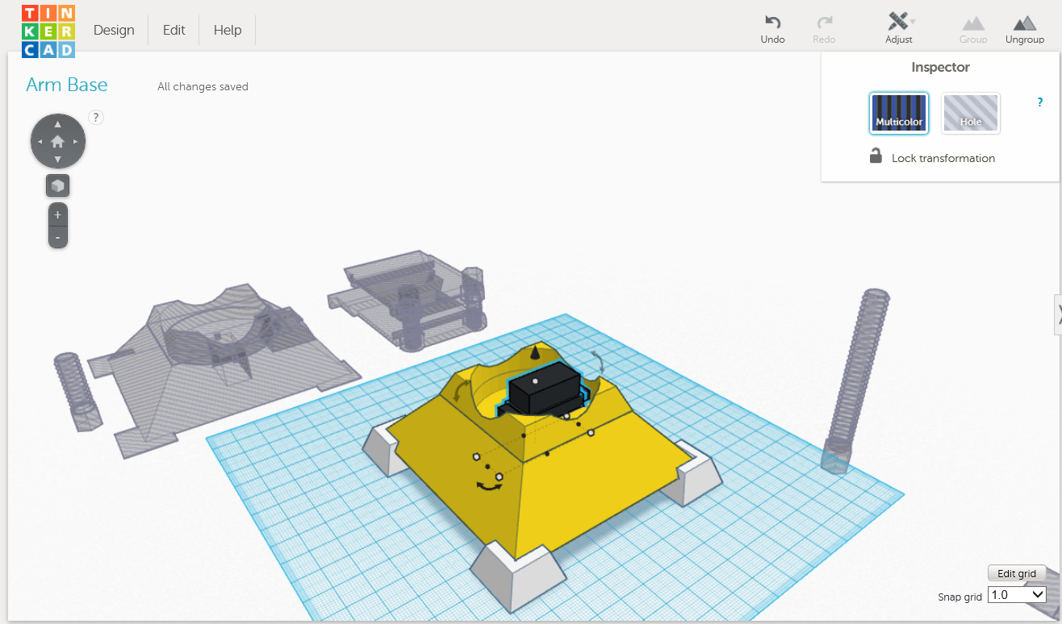Open Inspector help question mark

(x=1040, y=102)
